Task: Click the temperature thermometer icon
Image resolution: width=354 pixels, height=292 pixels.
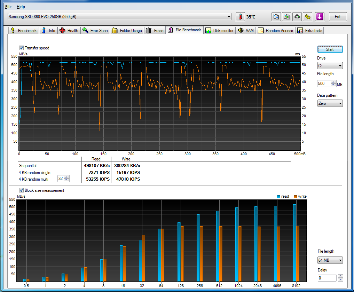Action: (240, 17)
